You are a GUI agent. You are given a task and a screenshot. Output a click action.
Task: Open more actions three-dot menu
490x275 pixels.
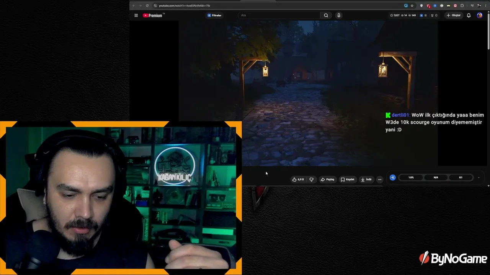coord(379,180)
